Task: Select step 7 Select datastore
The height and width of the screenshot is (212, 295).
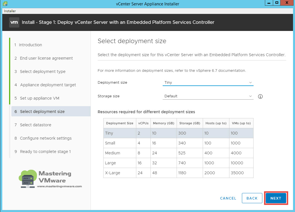Action: pyautogui.click(x=33, y=125)
